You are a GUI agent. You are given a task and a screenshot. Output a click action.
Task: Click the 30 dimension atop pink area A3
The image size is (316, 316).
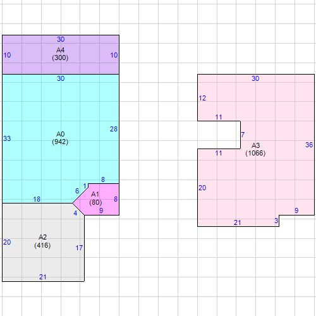point(255,78)
